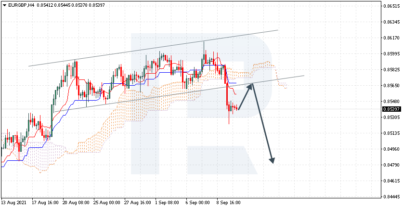The image size is (403, 208).
Task: Click the 0.84790 price axis label
Action: pyautogui.click(x=390, y=165)
